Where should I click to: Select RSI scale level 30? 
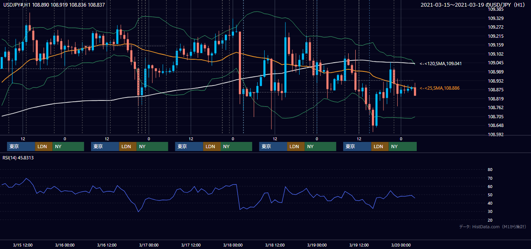coord(490,211)
